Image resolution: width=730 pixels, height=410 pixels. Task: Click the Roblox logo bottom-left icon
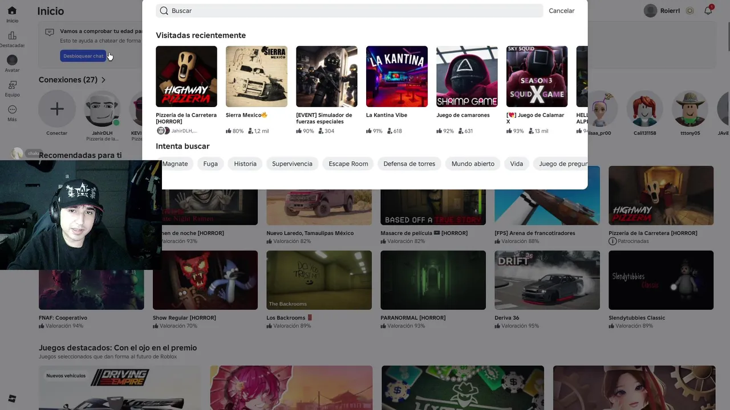click(12, 399)
